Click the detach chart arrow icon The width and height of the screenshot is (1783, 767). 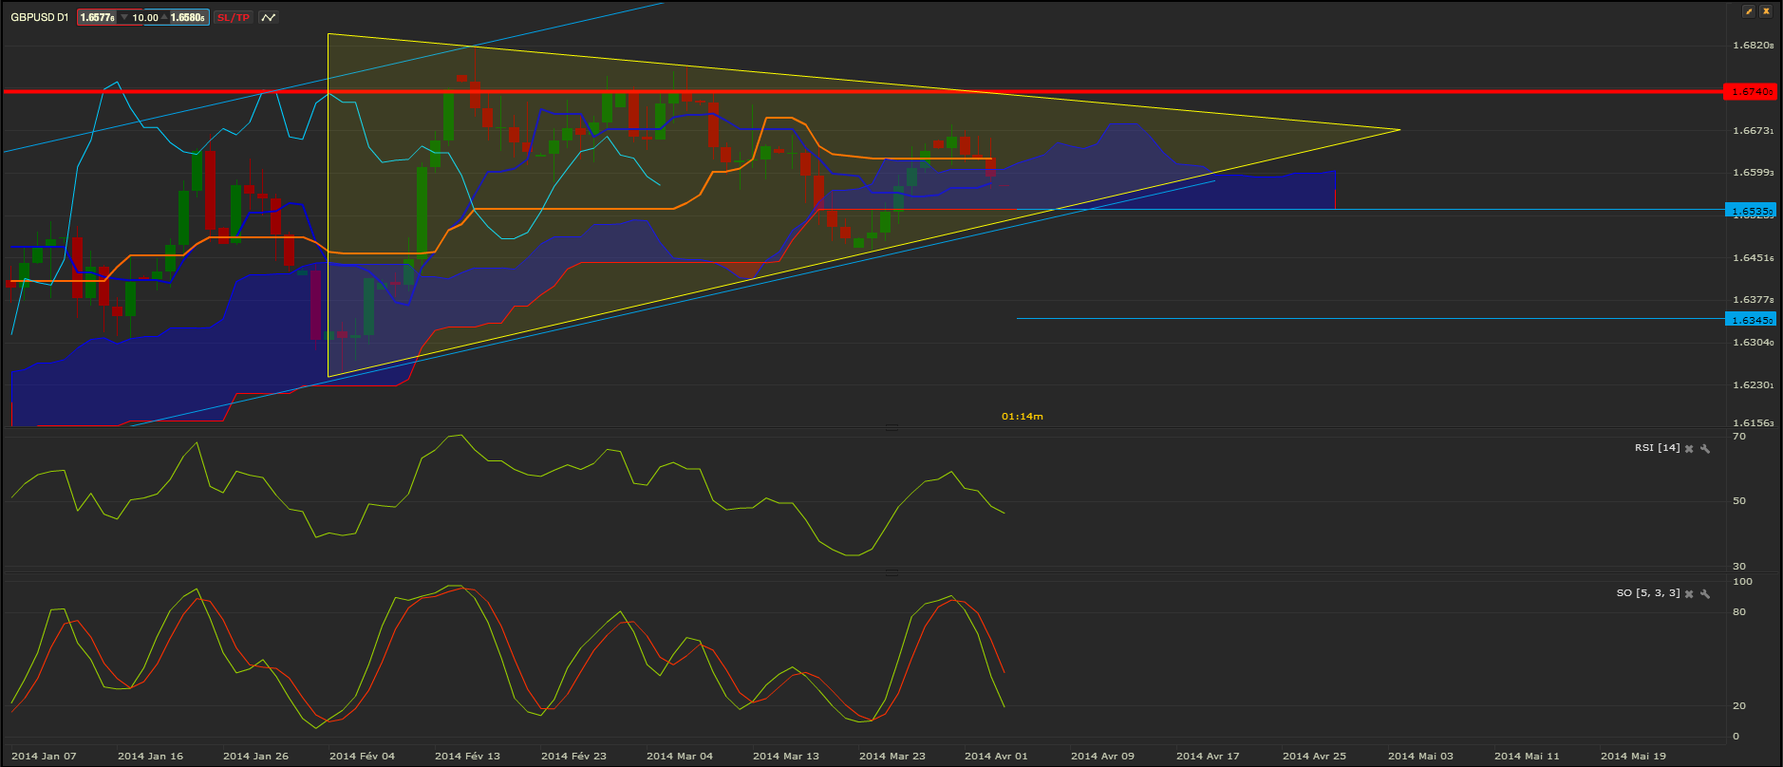(1749, 11)
